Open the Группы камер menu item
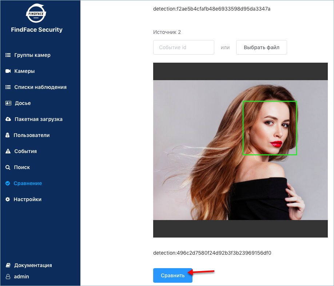334x286 pixels. 32,55
